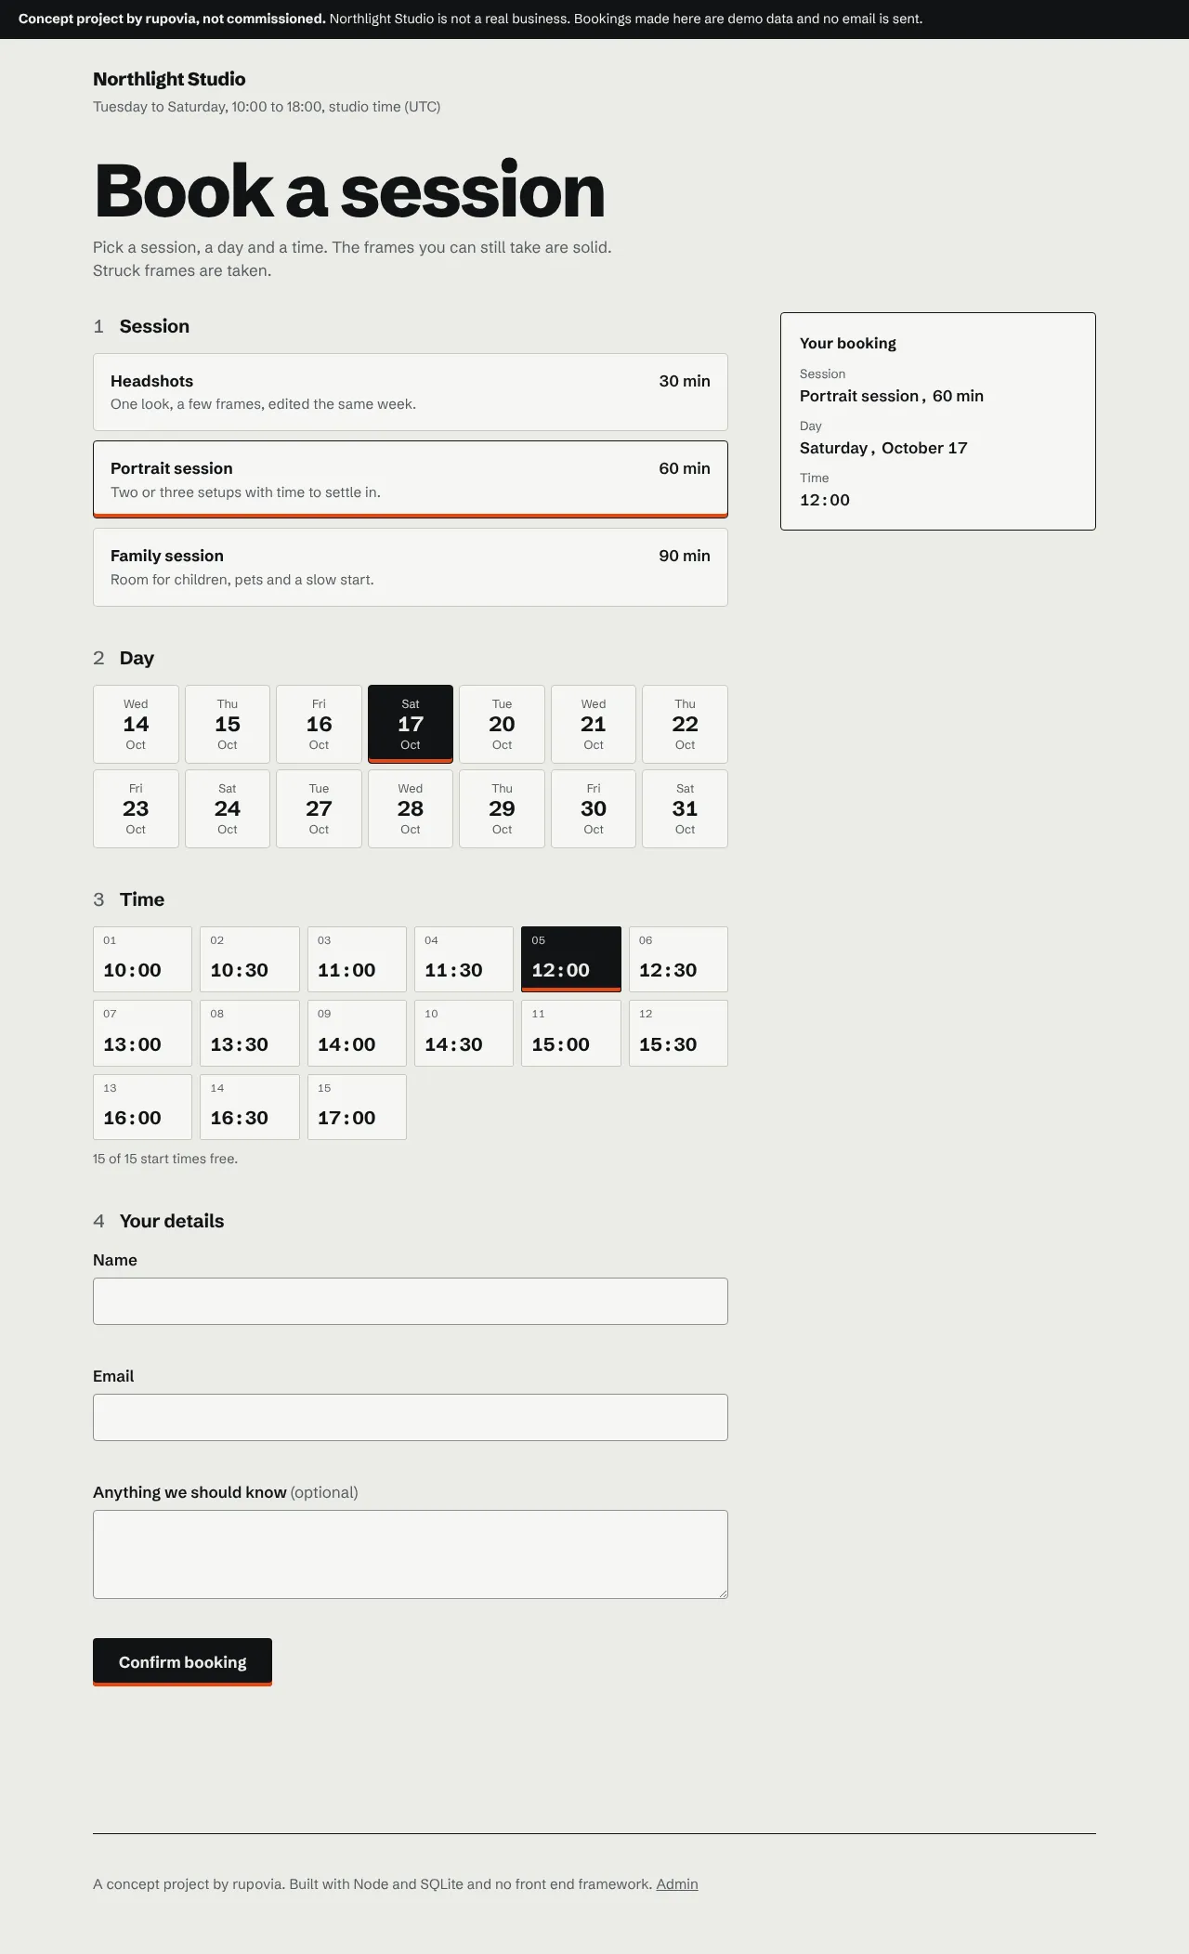Pick the 10:00 start time
The height and width of the screenshot is (1954, 1189).
[x=142, y=959]
